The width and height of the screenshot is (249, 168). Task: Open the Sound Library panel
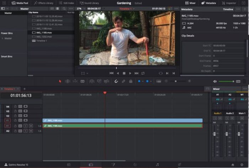click(x=89, y=3)
